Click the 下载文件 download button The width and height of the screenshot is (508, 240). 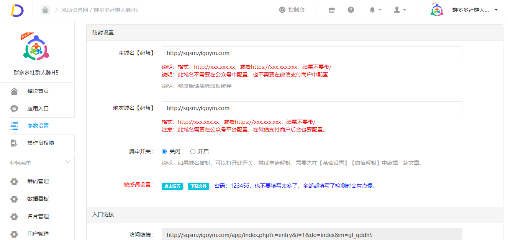[198, 186]
